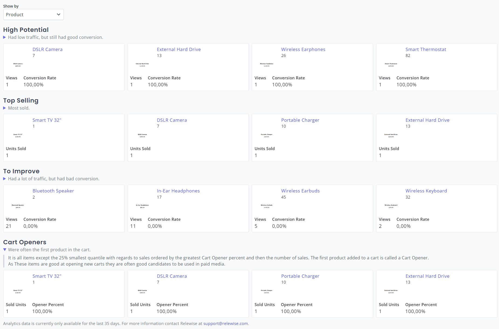Screen dimensions: 499x329
Task: Click the Smart TV 32" thumbnail in Top Selling
Action: click(18, 135)
